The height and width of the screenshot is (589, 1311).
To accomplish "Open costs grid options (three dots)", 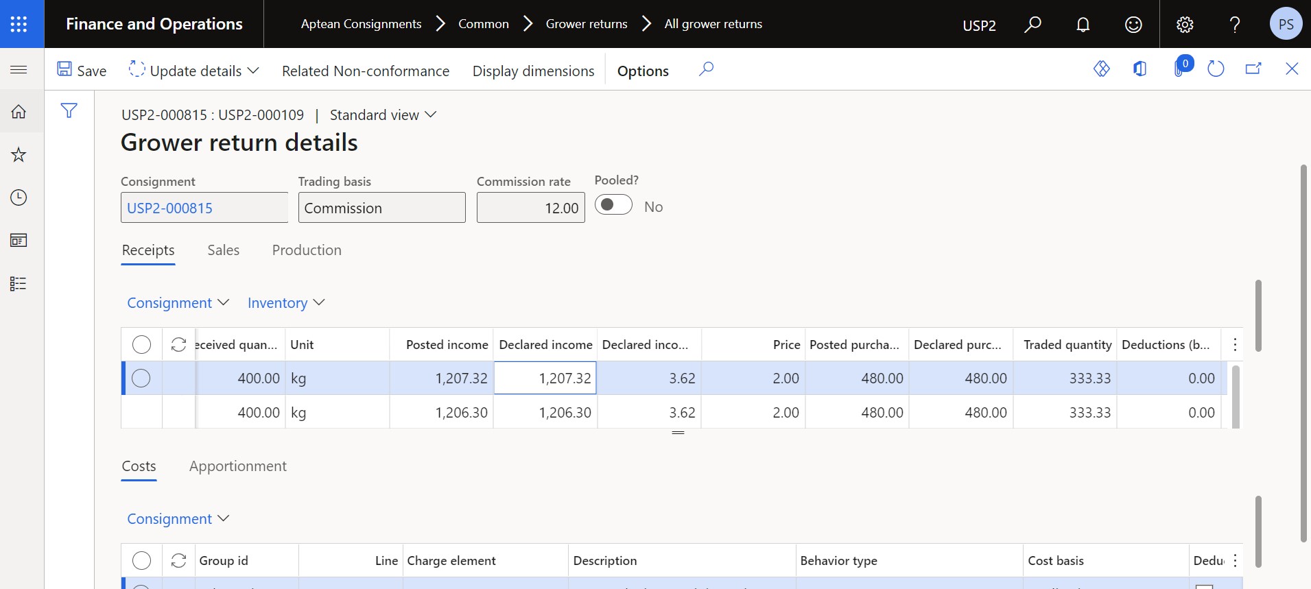I will [1235, 561].
